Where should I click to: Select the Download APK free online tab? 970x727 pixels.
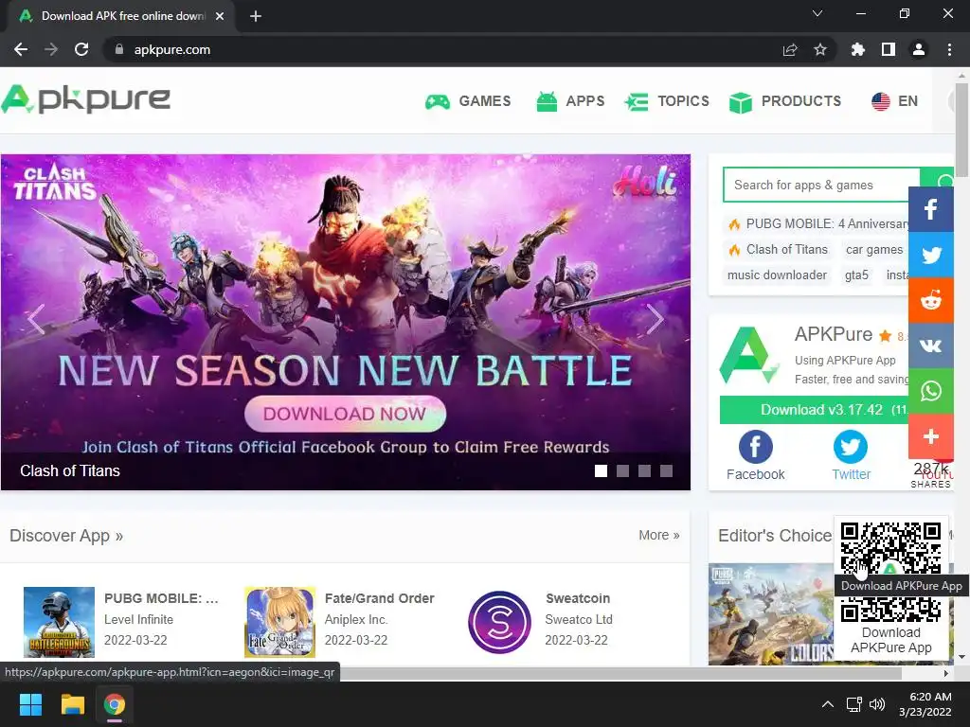[120, 17]
